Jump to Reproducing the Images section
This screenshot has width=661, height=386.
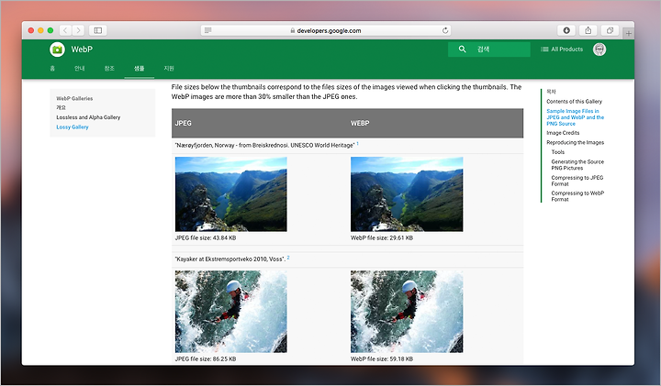click(575, 143)
